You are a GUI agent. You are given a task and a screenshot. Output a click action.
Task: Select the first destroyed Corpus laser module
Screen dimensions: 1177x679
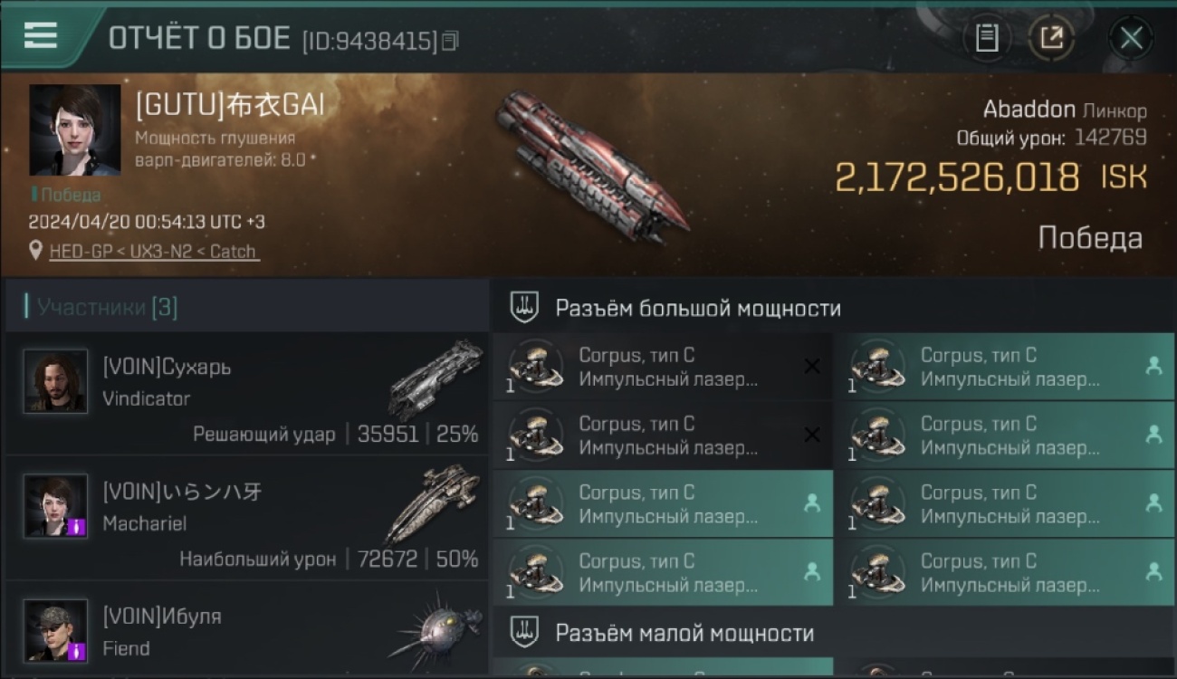(663, 367)
